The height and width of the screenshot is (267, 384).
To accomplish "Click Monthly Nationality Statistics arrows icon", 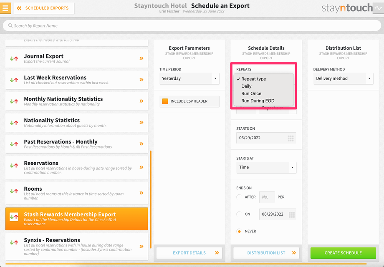I will pos(14,101).
